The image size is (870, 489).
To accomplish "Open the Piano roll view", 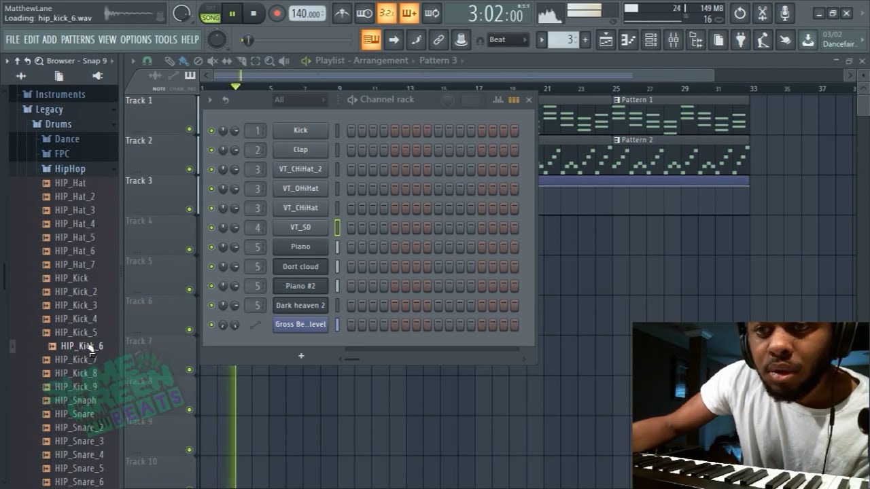I will coord(628,40).
